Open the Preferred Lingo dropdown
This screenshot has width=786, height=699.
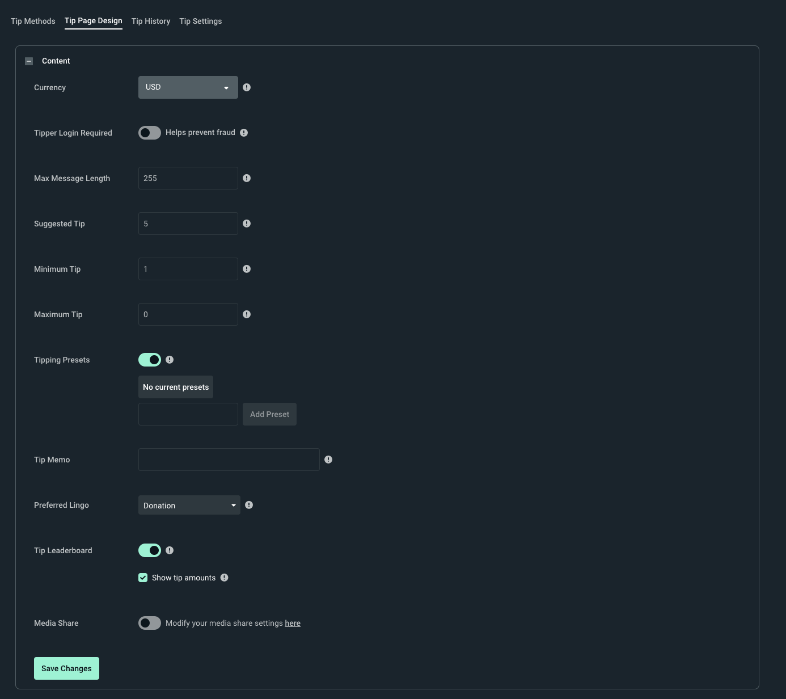pos(189,504)
